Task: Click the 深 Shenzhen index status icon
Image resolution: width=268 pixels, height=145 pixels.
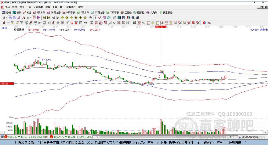Action: point(52,137)
